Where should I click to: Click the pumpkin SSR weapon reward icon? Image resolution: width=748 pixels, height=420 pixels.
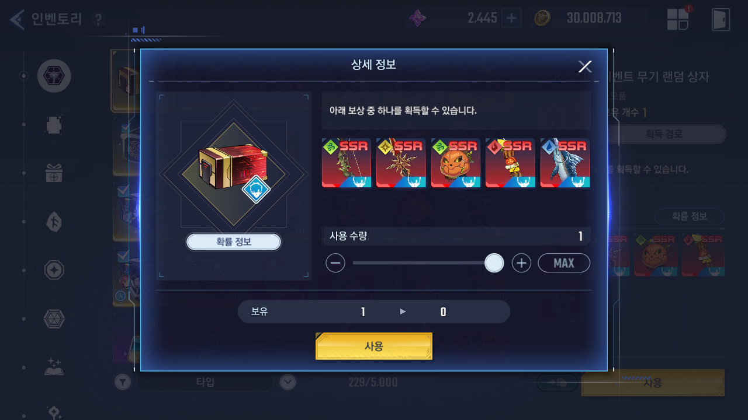click(x=456, y=163)
